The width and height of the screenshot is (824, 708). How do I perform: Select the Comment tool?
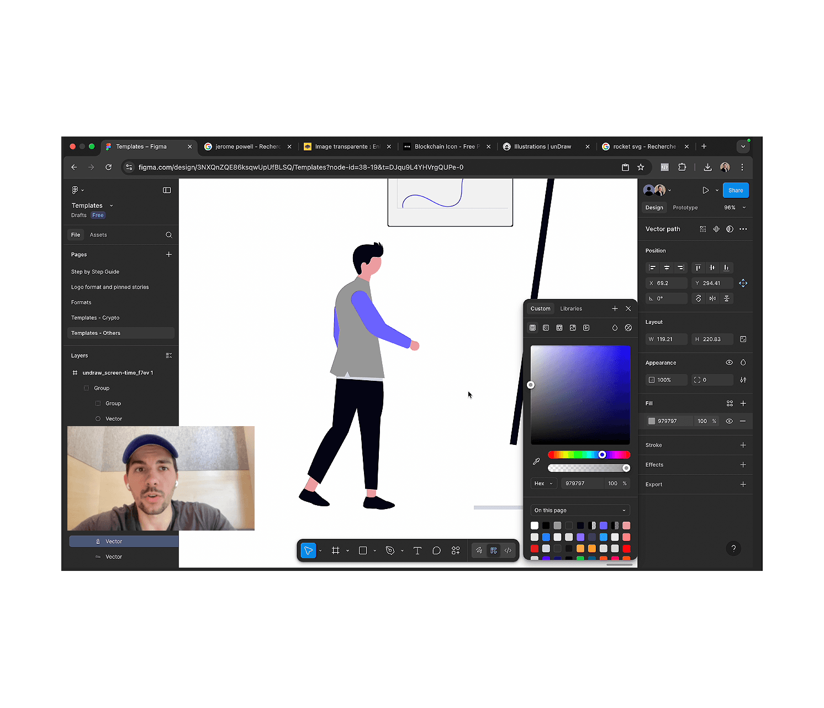pyautogui.click(x=436, y=550)
